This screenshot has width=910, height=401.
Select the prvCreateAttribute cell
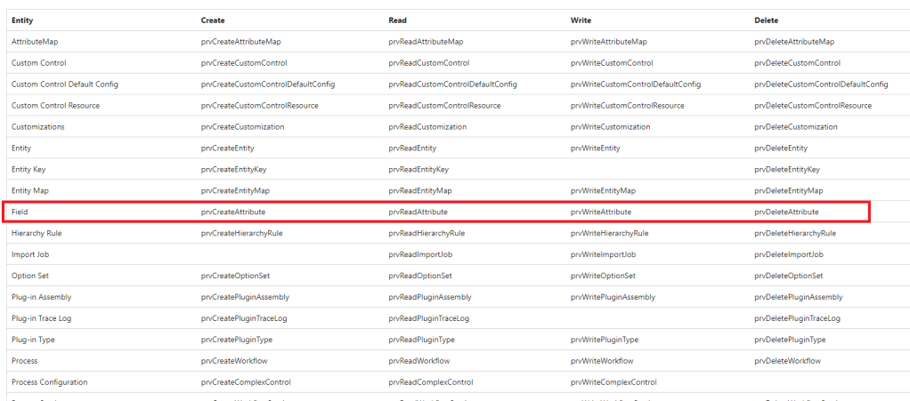tap(233, 212)
